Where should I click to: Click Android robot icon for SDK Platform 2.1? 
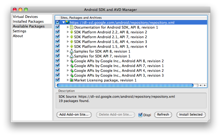click(72, 37)
